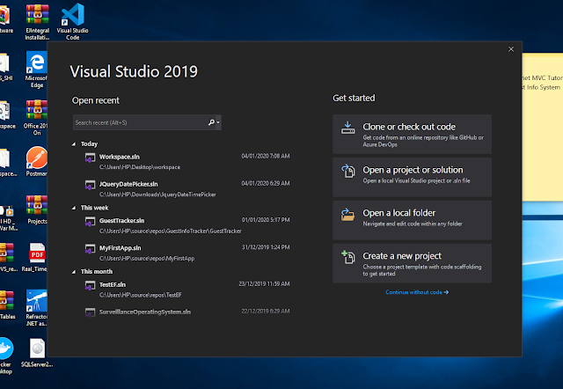
Task: Open the search options dropdown arrow
Action: pos(218,122)
